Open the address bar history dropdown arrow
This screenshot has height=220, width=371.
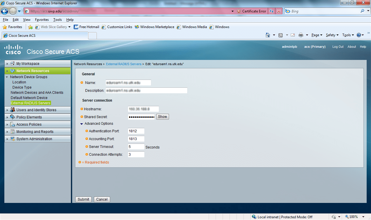pos(232,11)
